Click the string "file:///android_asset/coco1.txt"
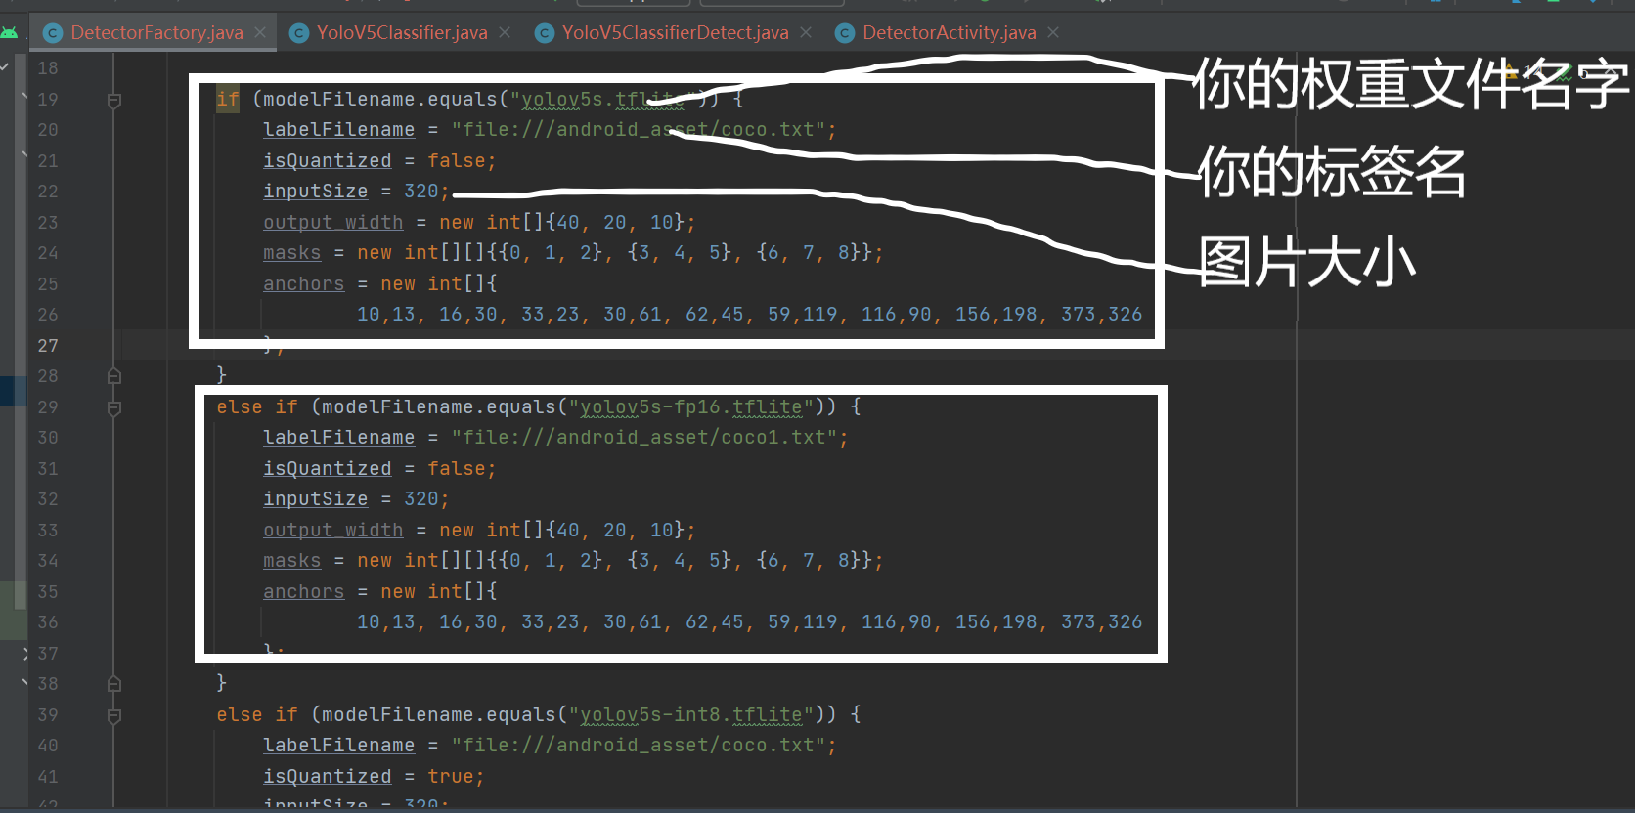1635x813 pixels. [644, 438]
